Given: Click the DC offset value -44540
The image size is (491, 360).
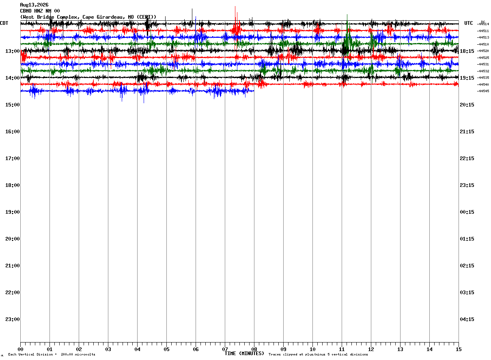Looking at the screenshot, I should (x=483, y=85).
